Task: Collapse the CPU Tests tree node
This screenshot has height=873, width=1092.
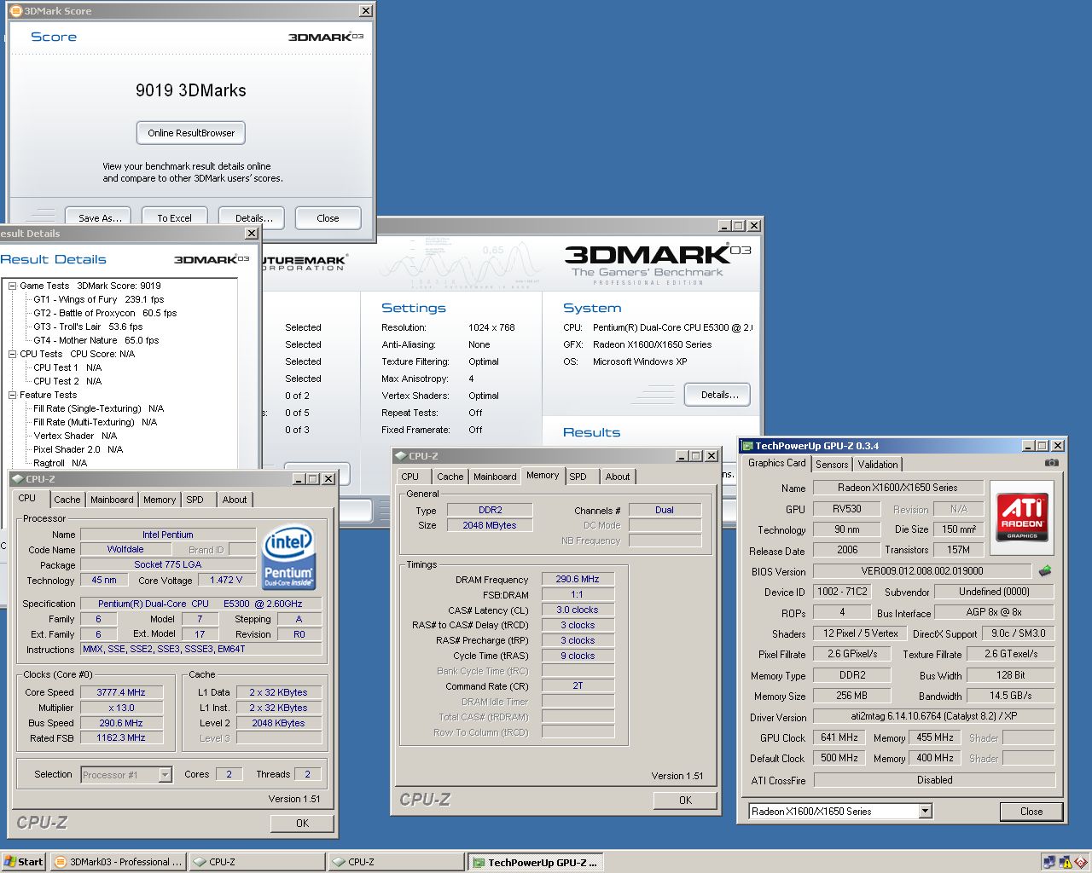Action: [13, 354]
